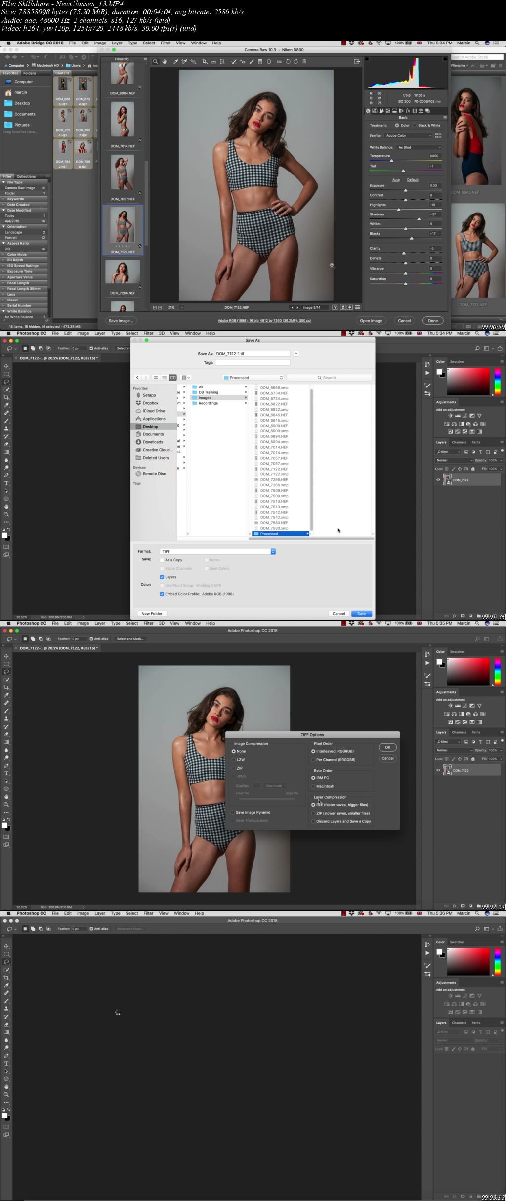506x1201 pixels.
Task: Uncheck the Layers checkbox in Save As
Action: pyautogui.click(x=162, y=577)
